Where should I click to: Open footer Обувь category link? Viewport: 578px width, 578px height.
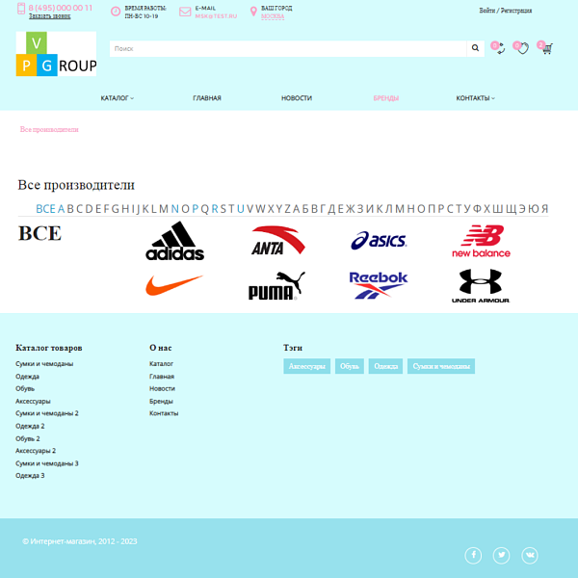pyautogui.click(x=25, y=388)
